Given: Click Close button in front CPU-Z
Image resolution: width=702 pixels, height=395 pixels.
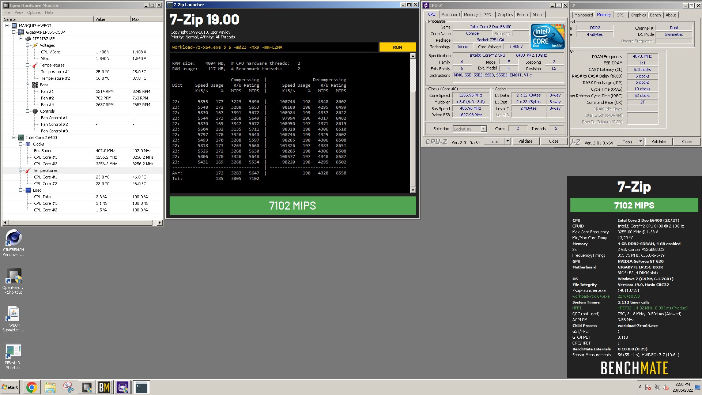Looking at the screenshot, I should (x=554, y=141).
